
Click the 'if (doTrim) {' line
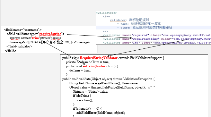(82, 96)
